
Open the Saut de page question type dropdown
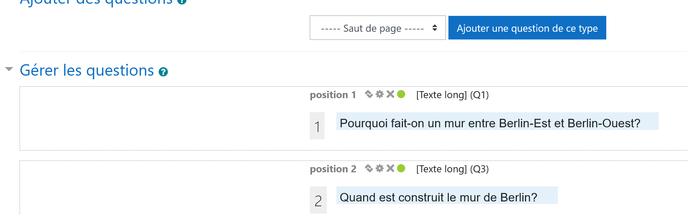click(377, 28)
